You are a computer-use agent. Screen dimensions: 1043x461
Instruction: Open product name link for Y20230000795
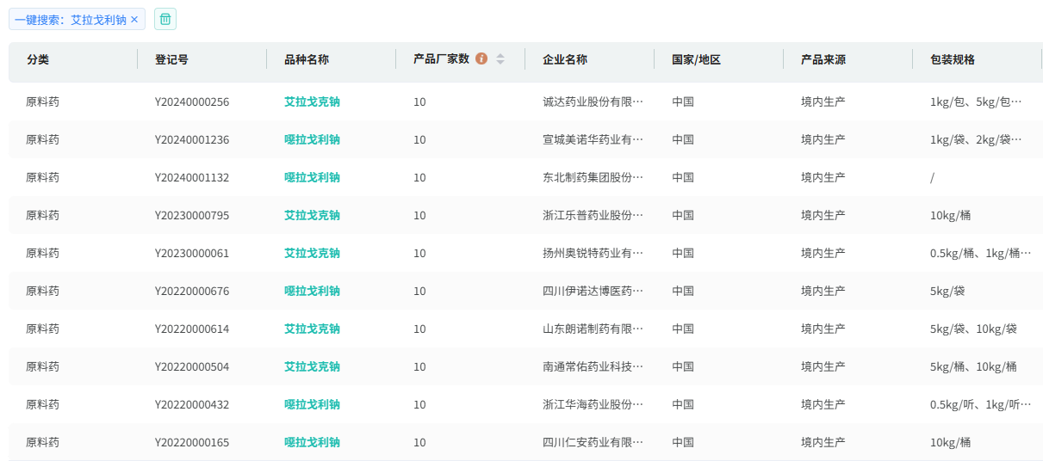312,215
